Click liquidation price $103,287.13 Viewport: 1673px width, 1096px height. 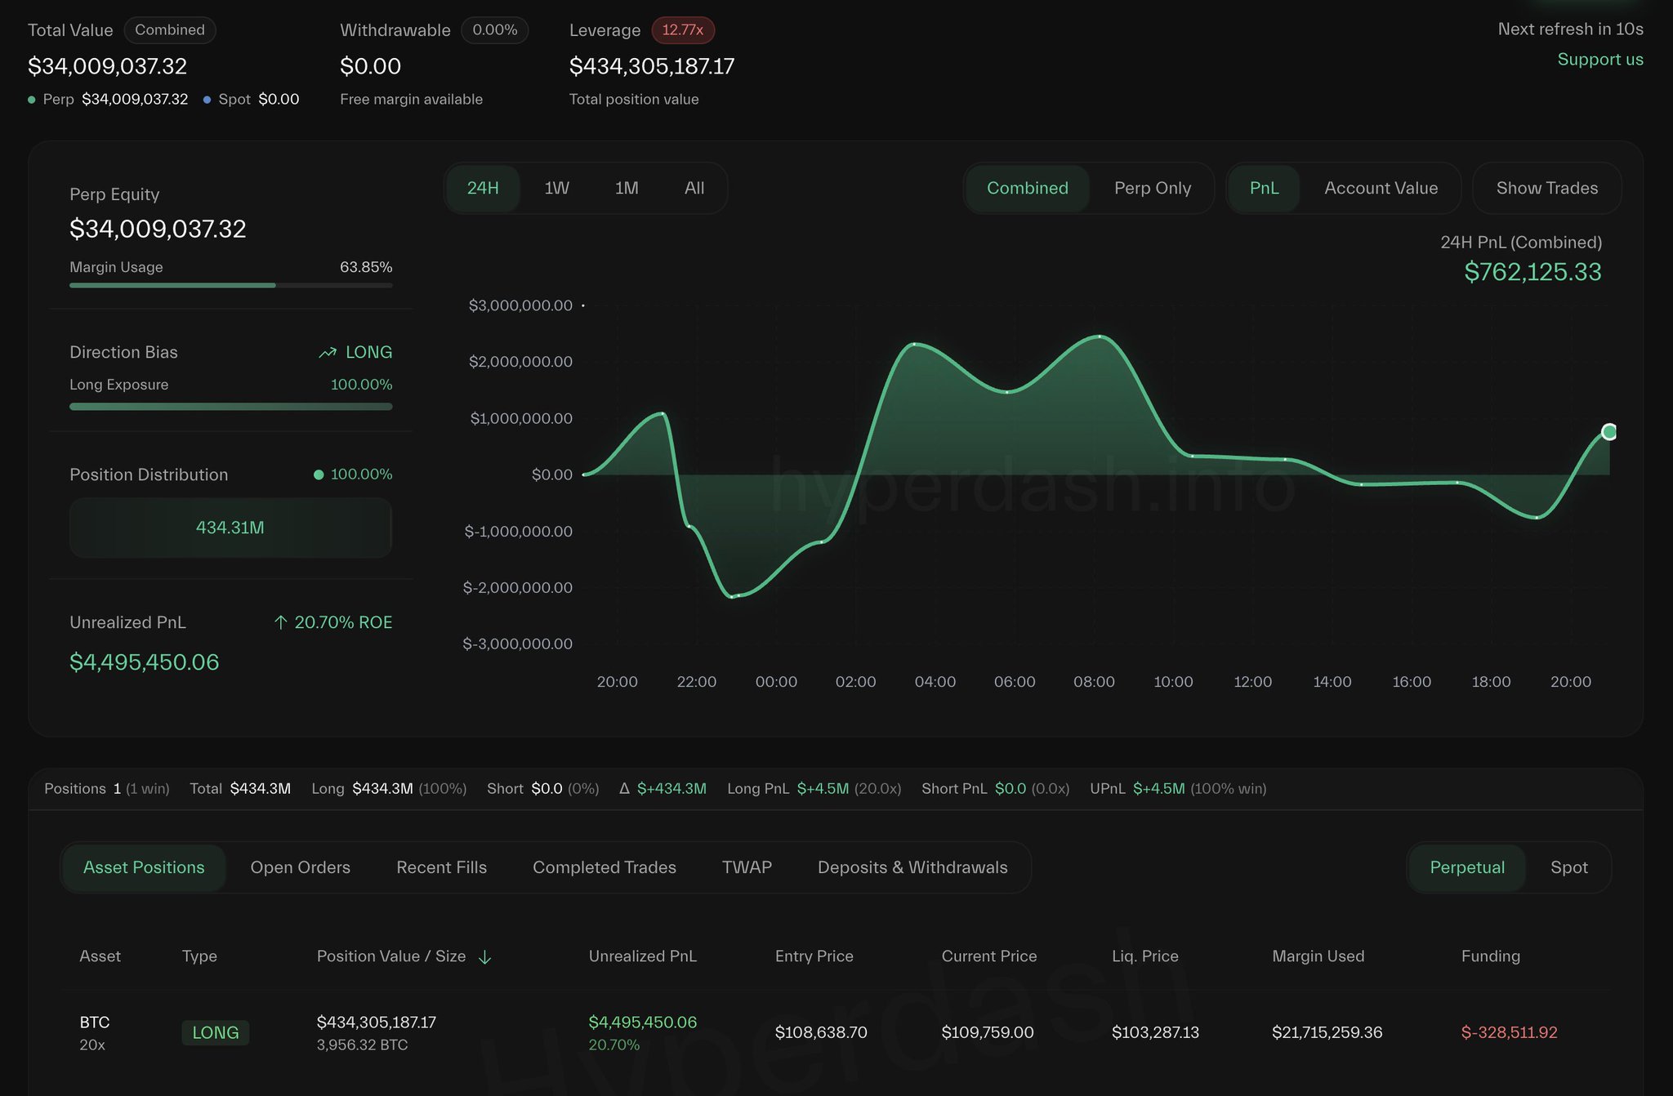point(1155,1032)
